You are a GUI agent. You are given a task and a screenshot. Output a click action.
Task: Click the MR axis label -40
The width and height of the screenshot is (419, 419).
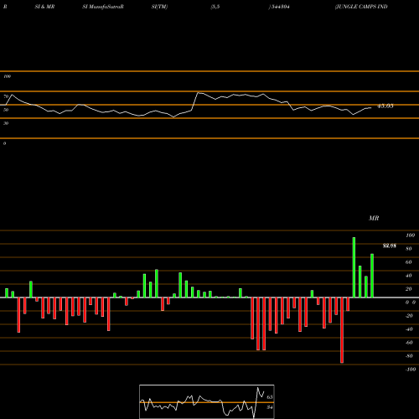(x=409, y=329)
